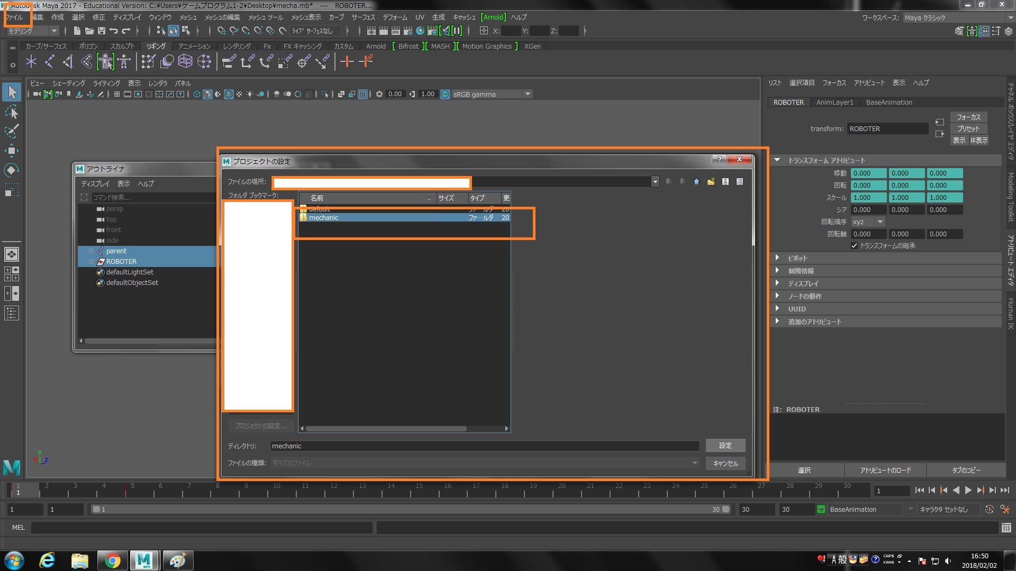The width and height of the screenshot is (1016, 571).
Task: Expand the parent node in Outliner
Action: [x=91, y=251]
